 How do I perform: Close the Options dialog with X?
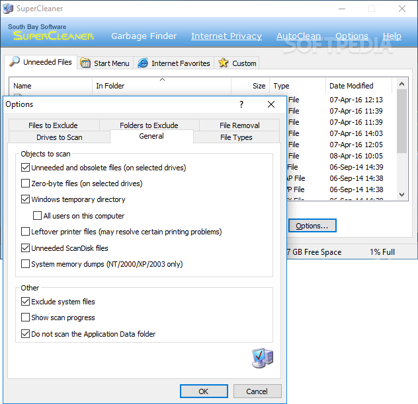coord(271,104)
